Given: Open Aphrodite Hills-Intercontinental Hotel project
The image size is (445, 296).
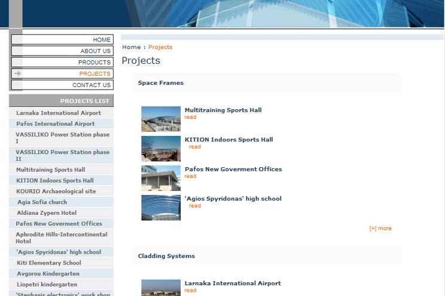Looking at the screenshot, I should [61, 238].
